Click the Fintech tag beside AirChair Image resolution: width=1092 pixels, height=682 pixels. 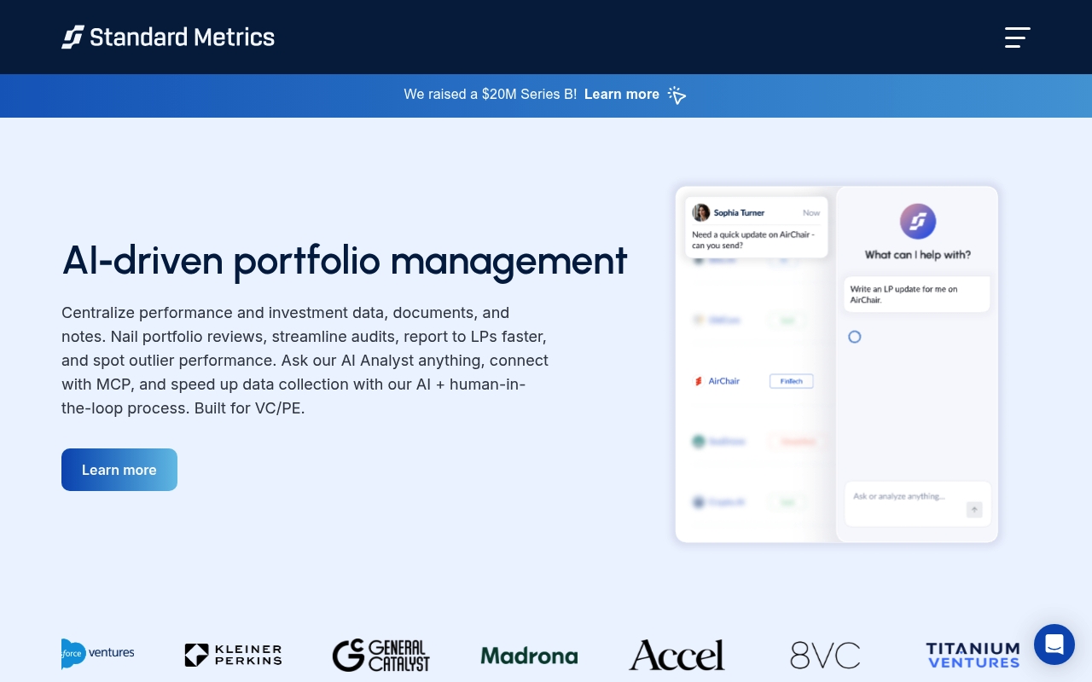(x=792, y=381)
